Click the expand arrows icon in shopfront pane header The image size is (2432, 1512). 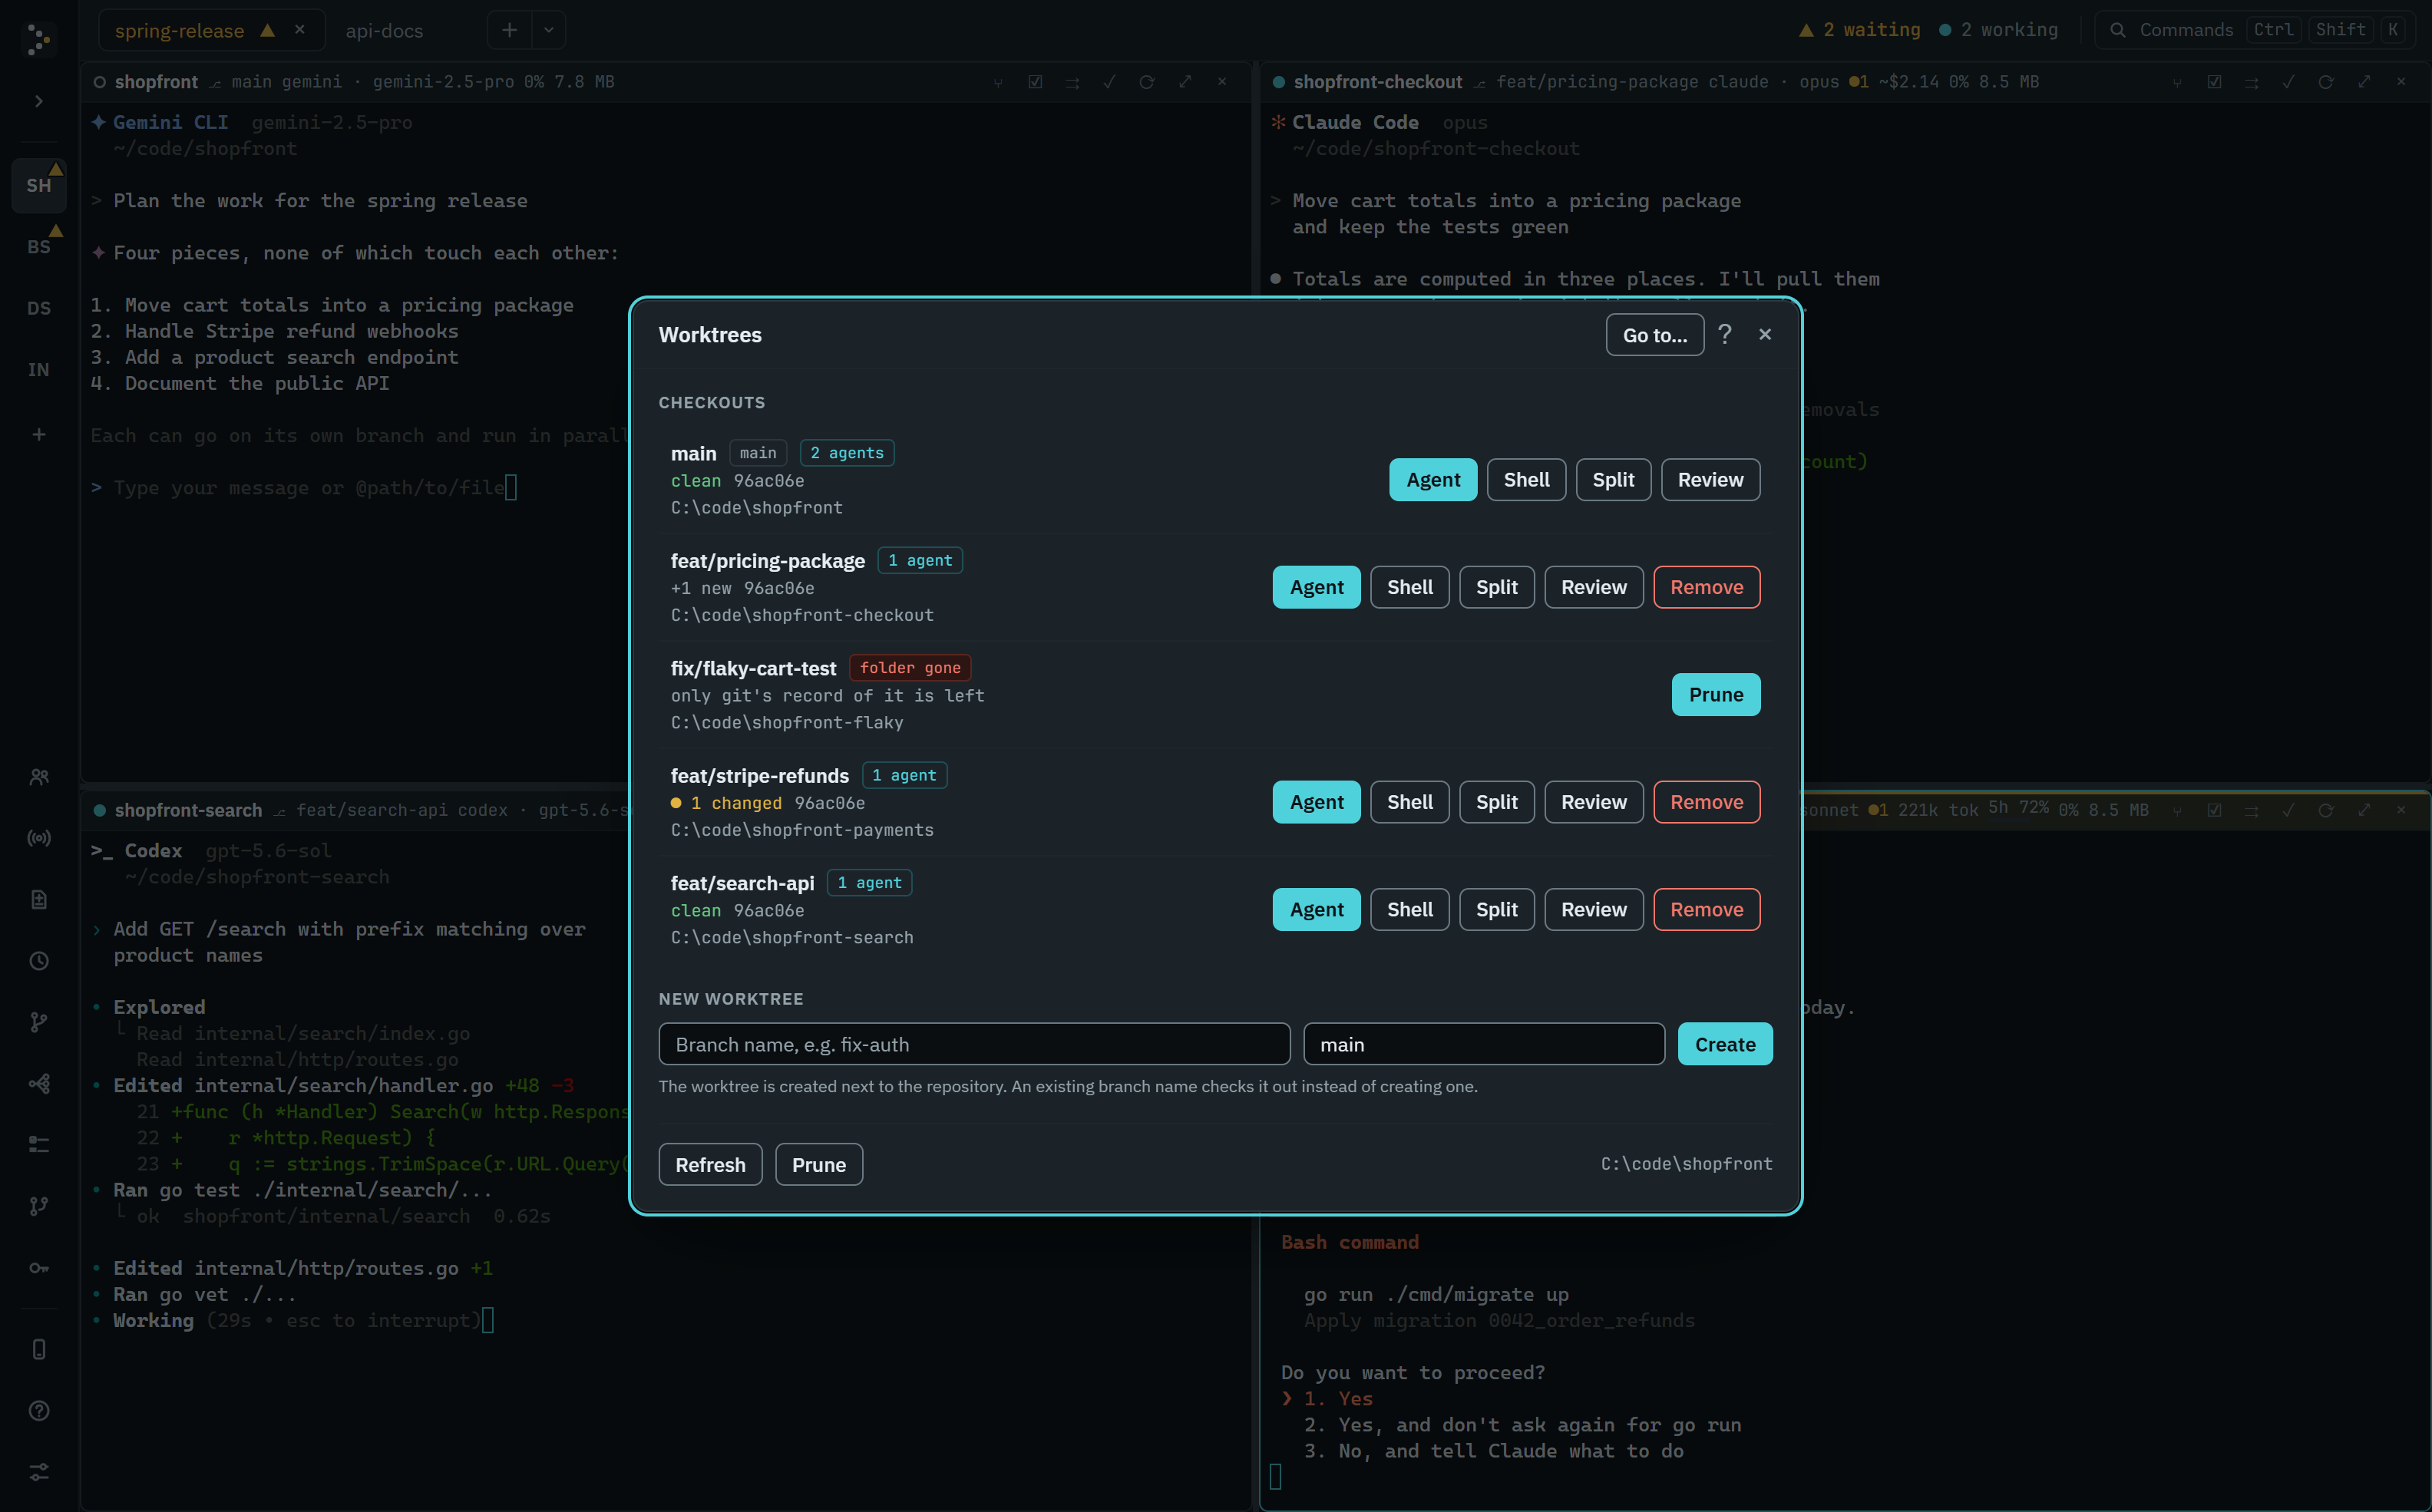(x=1185, y=82)
